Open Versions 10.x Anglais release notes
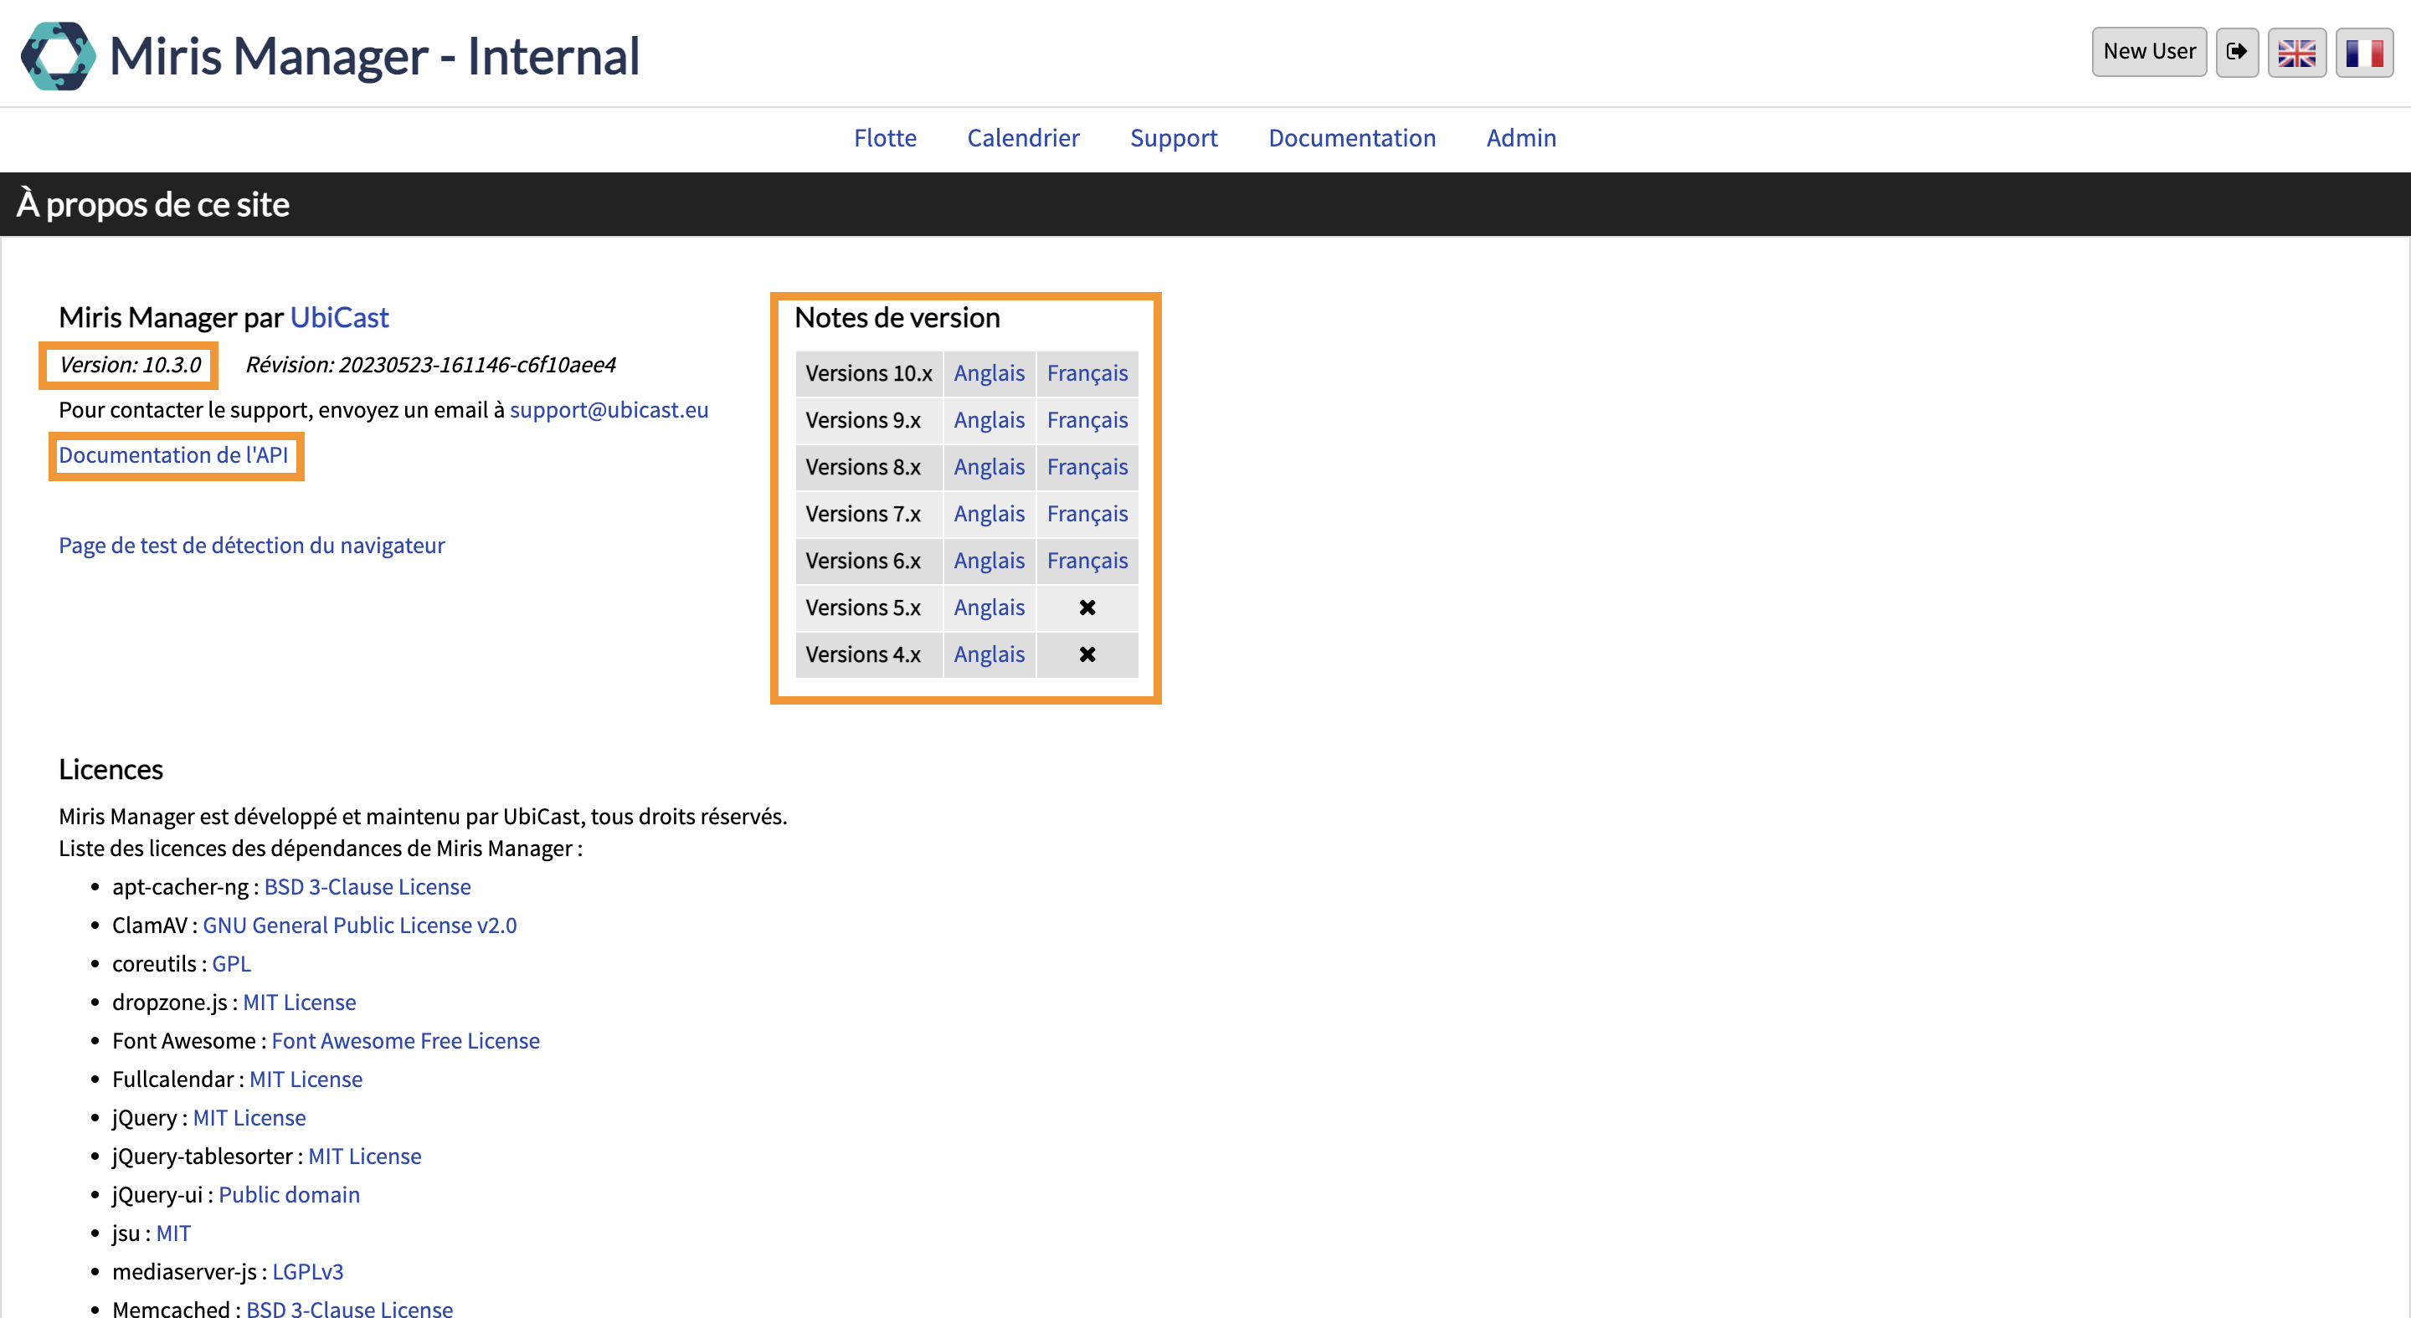 tap(990, 373)
